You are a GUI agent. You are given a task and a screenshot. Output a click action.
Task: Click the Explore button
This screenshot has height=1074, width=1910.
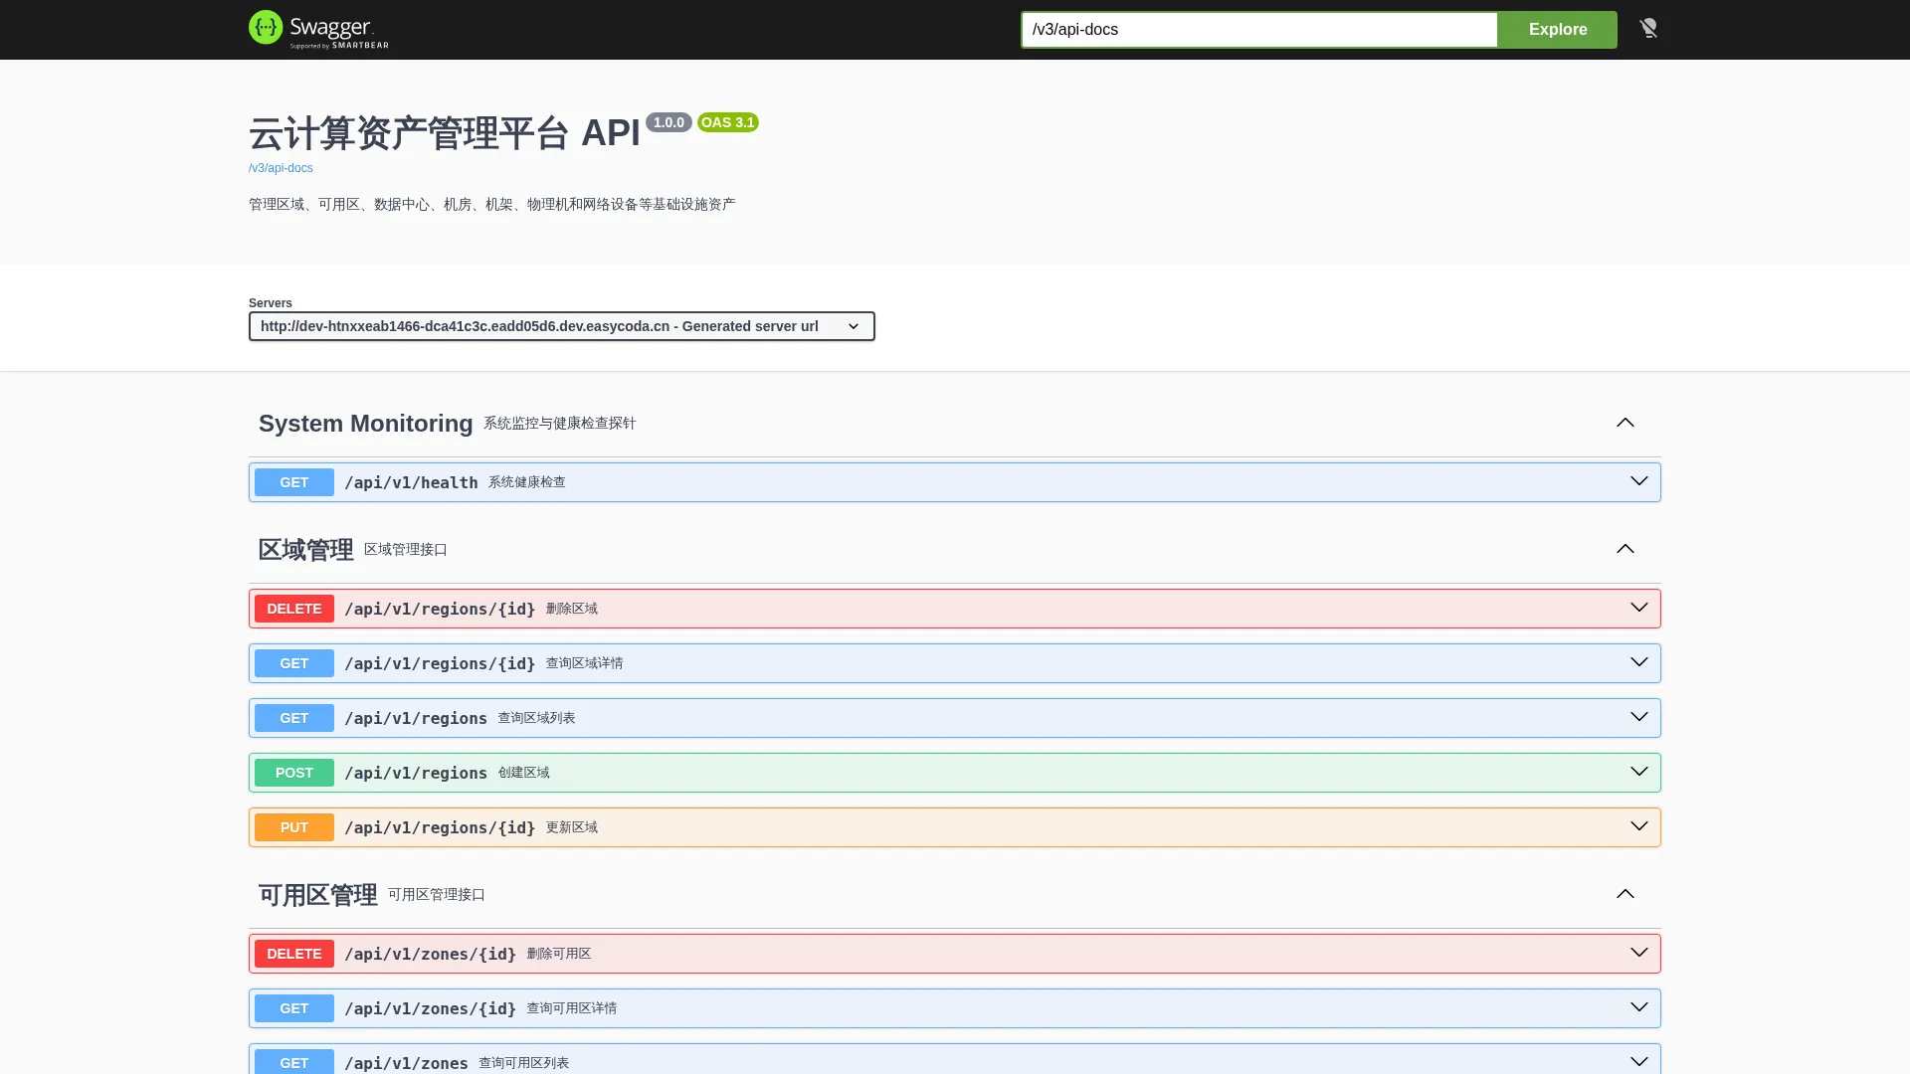[1558, 30]
